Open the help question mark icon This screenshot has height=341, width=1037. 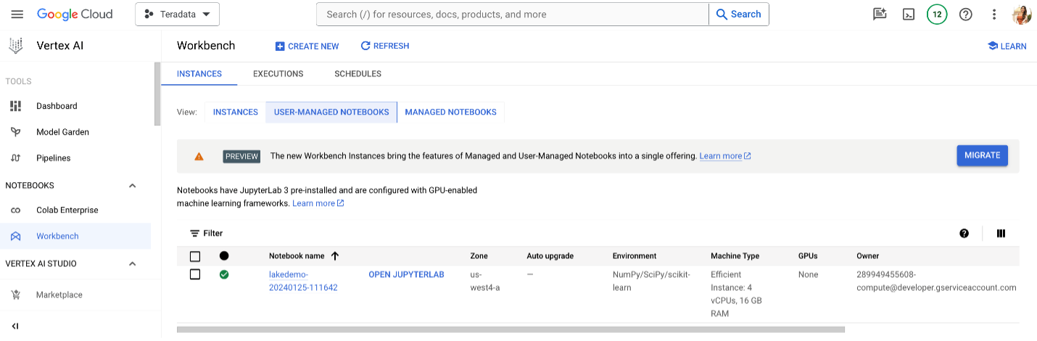pyautogui.click(x=966, y=15)
